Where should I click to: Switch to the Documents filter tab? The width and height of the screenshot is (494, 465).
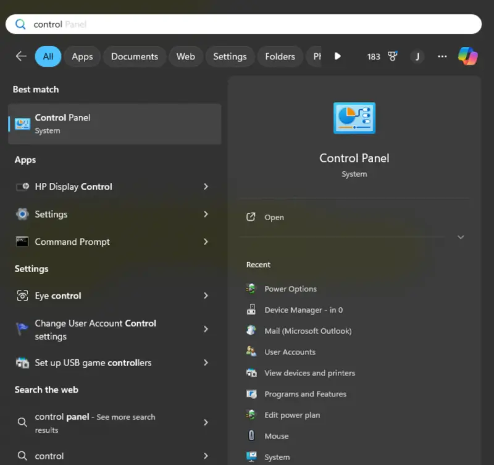134,56
